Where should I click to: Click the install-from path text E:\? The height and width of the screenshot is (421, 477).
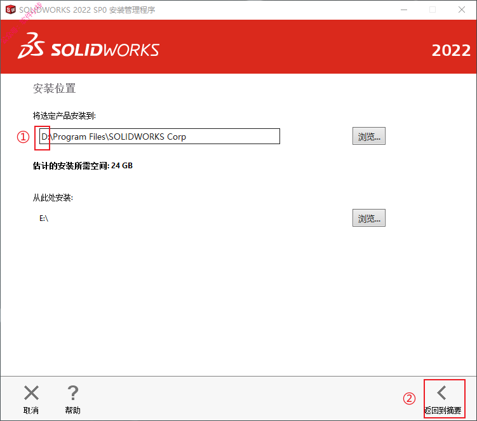pos(44,218)
